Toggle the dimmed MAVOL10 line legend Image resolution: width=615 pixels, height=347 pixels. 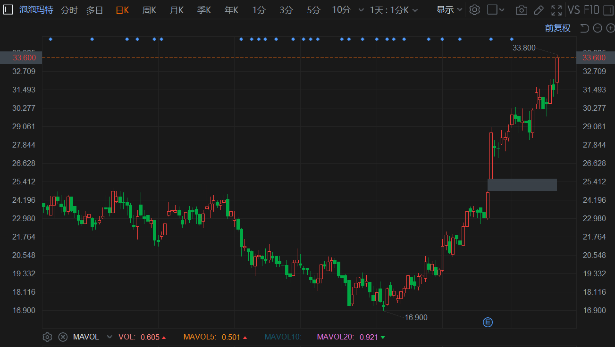coord(283,337)
